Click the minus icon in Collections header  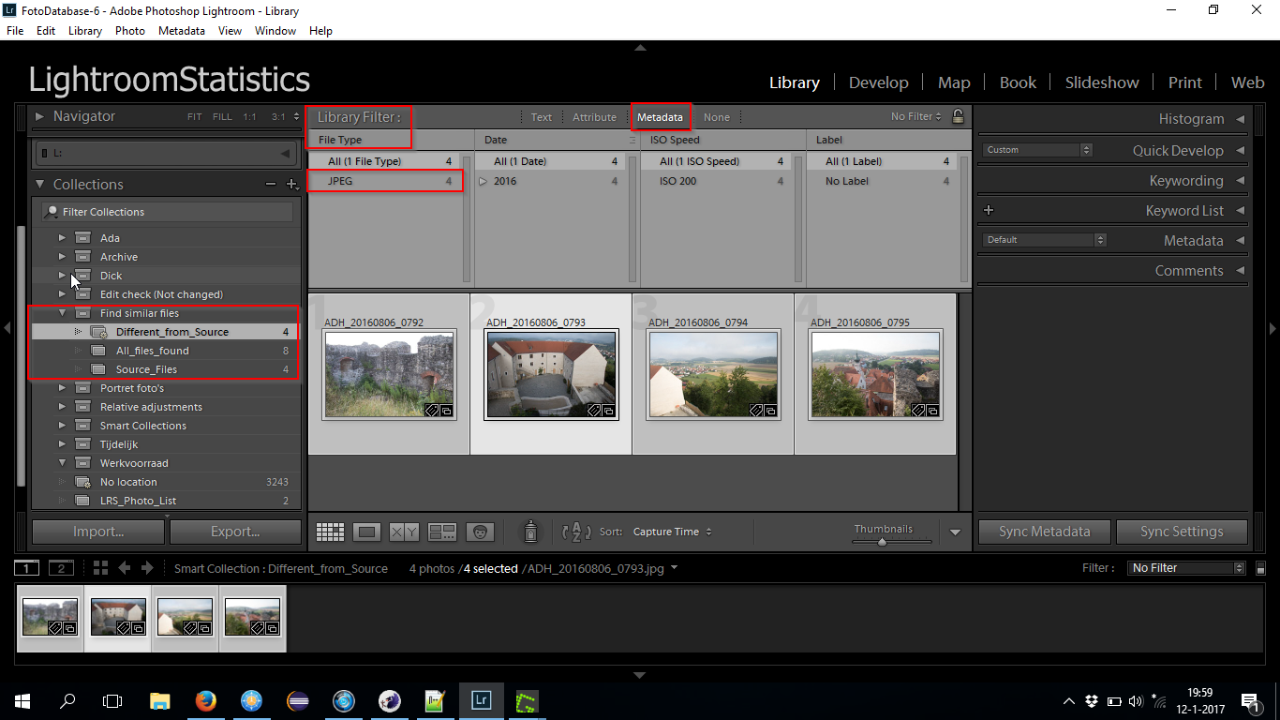point(271,185)
